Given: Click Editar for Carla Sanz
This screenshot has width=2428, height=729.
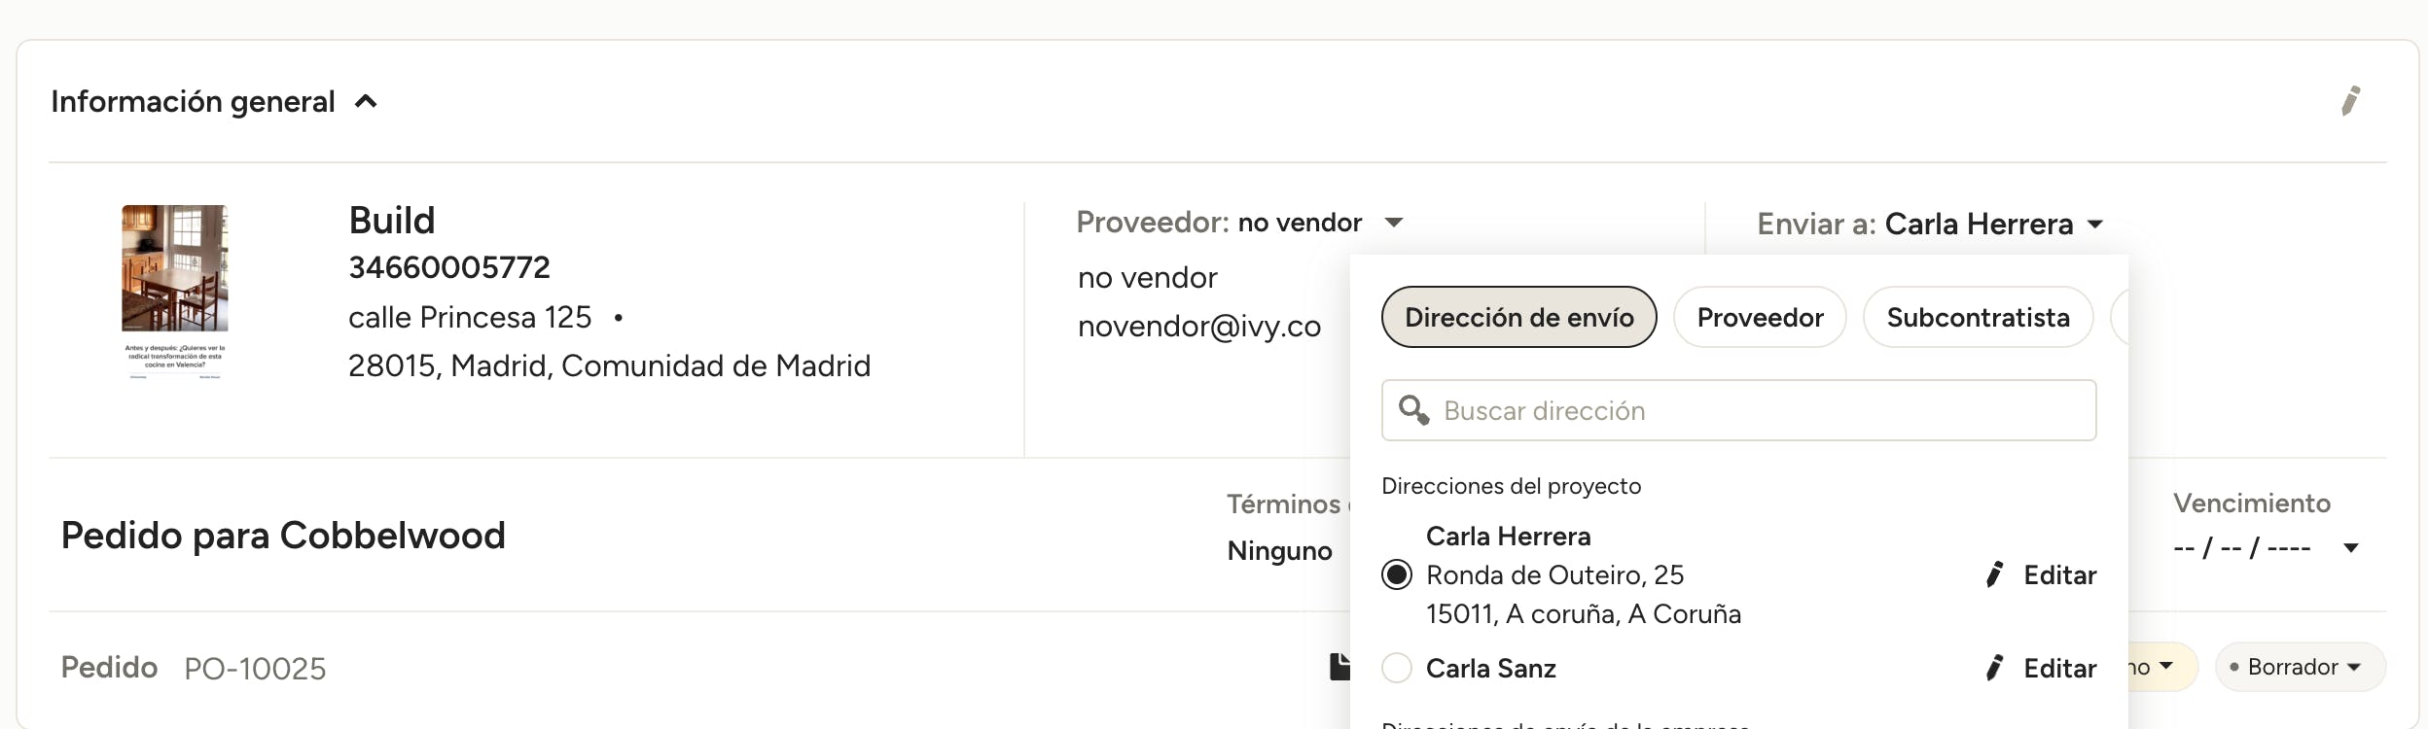Looking at the screenshot, I should (x=2059, y=669).
